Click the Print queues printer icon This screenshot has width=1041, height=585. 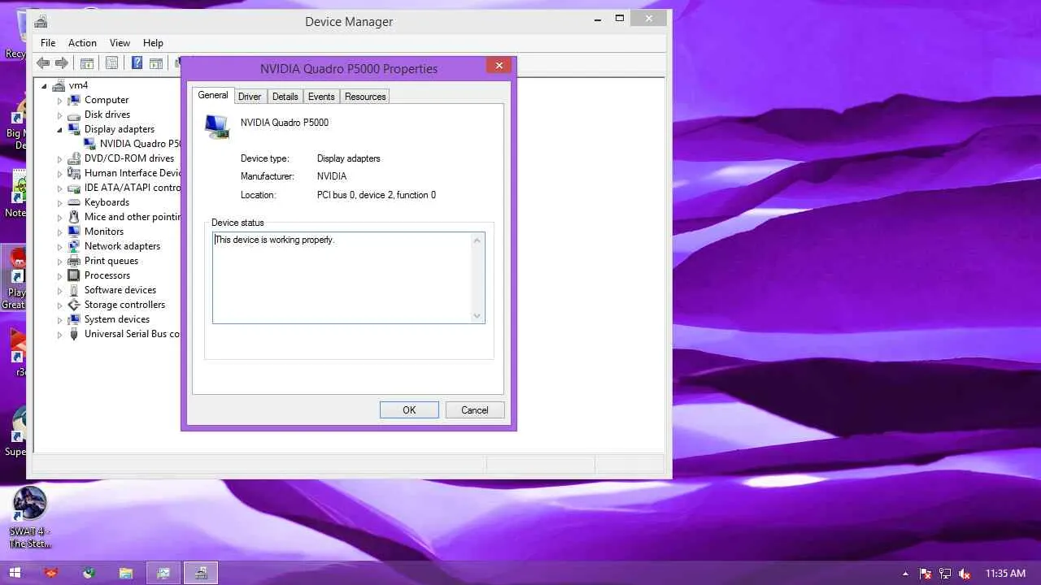click(74, 261)
